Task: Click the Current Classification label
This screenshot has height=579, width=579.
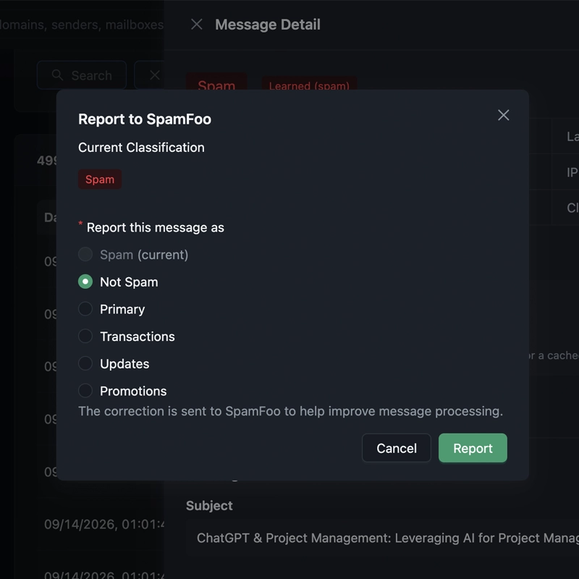Action: (141, 148)
